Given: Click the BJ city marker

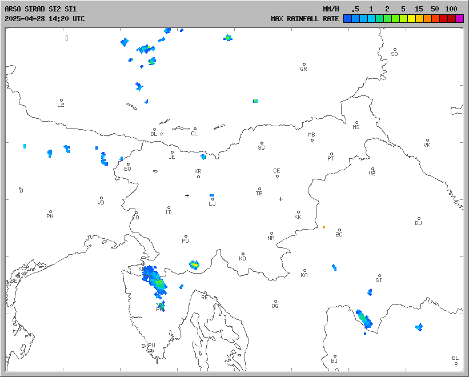Looking at the screenshot, I should [x=419, y=219].
